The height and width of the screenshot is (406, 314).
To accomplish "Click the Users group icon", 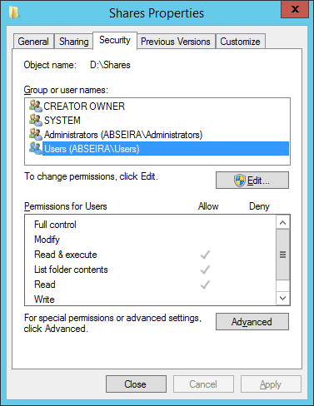I will click(x=36, y=148).
